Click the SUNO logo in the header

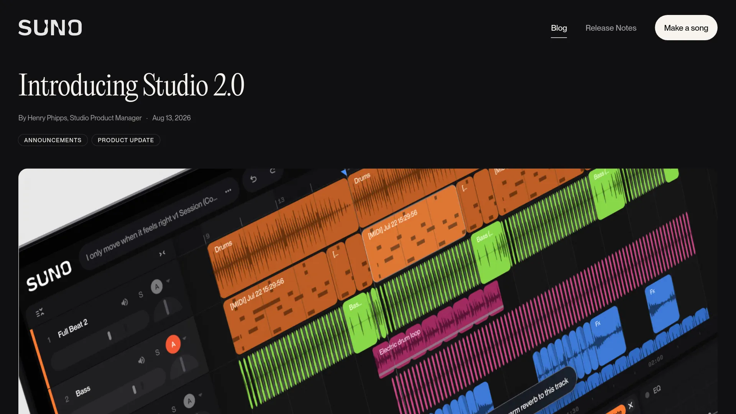coord(50,28)
